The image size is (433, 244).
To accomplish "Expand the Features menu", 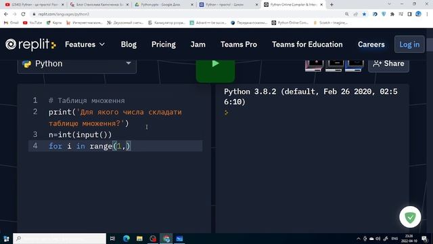I will click(85, 45).
